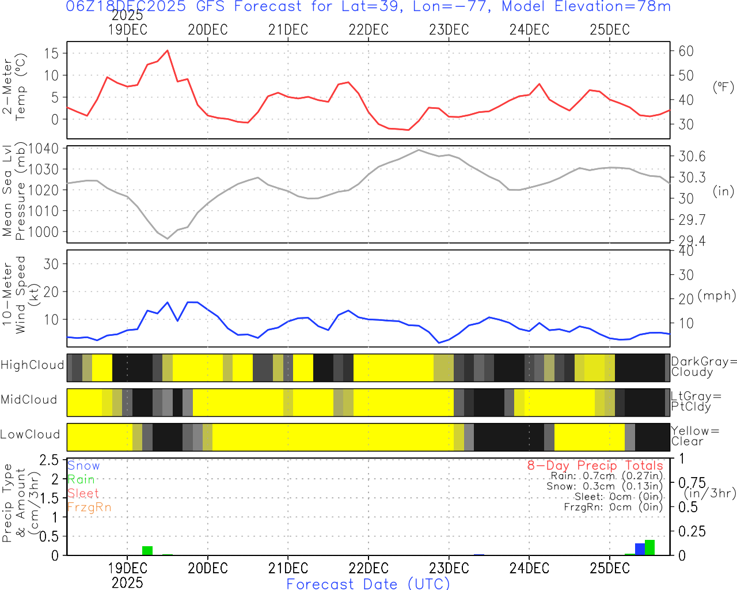Click the 8-Day Precip Totals heading
Viewport: 737px width, 590px height.
(x=595, y=466)
